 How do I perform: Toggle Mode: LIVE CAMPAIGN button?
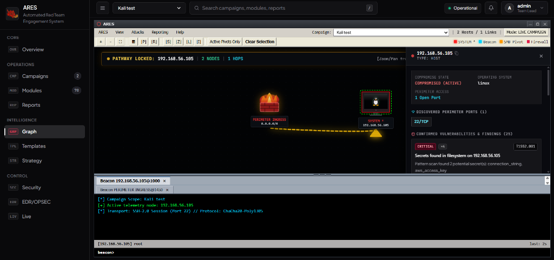pos(526,32)
